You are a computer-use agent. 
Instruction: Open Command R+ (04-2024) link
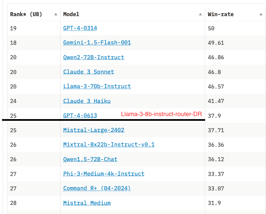click(97, 188)
